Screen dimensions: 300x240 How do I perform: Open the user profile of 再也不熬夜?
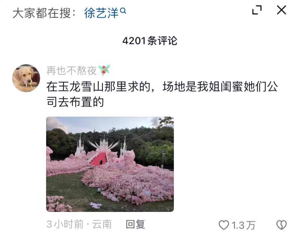pos(71,71)
